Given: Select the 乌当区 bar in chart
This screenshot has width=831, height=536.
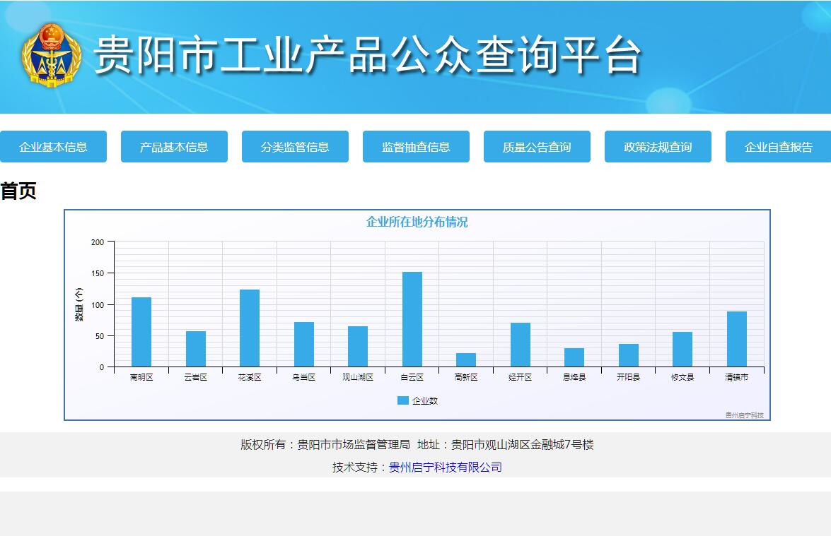Looking at the screenshot, I should [304, 345].
